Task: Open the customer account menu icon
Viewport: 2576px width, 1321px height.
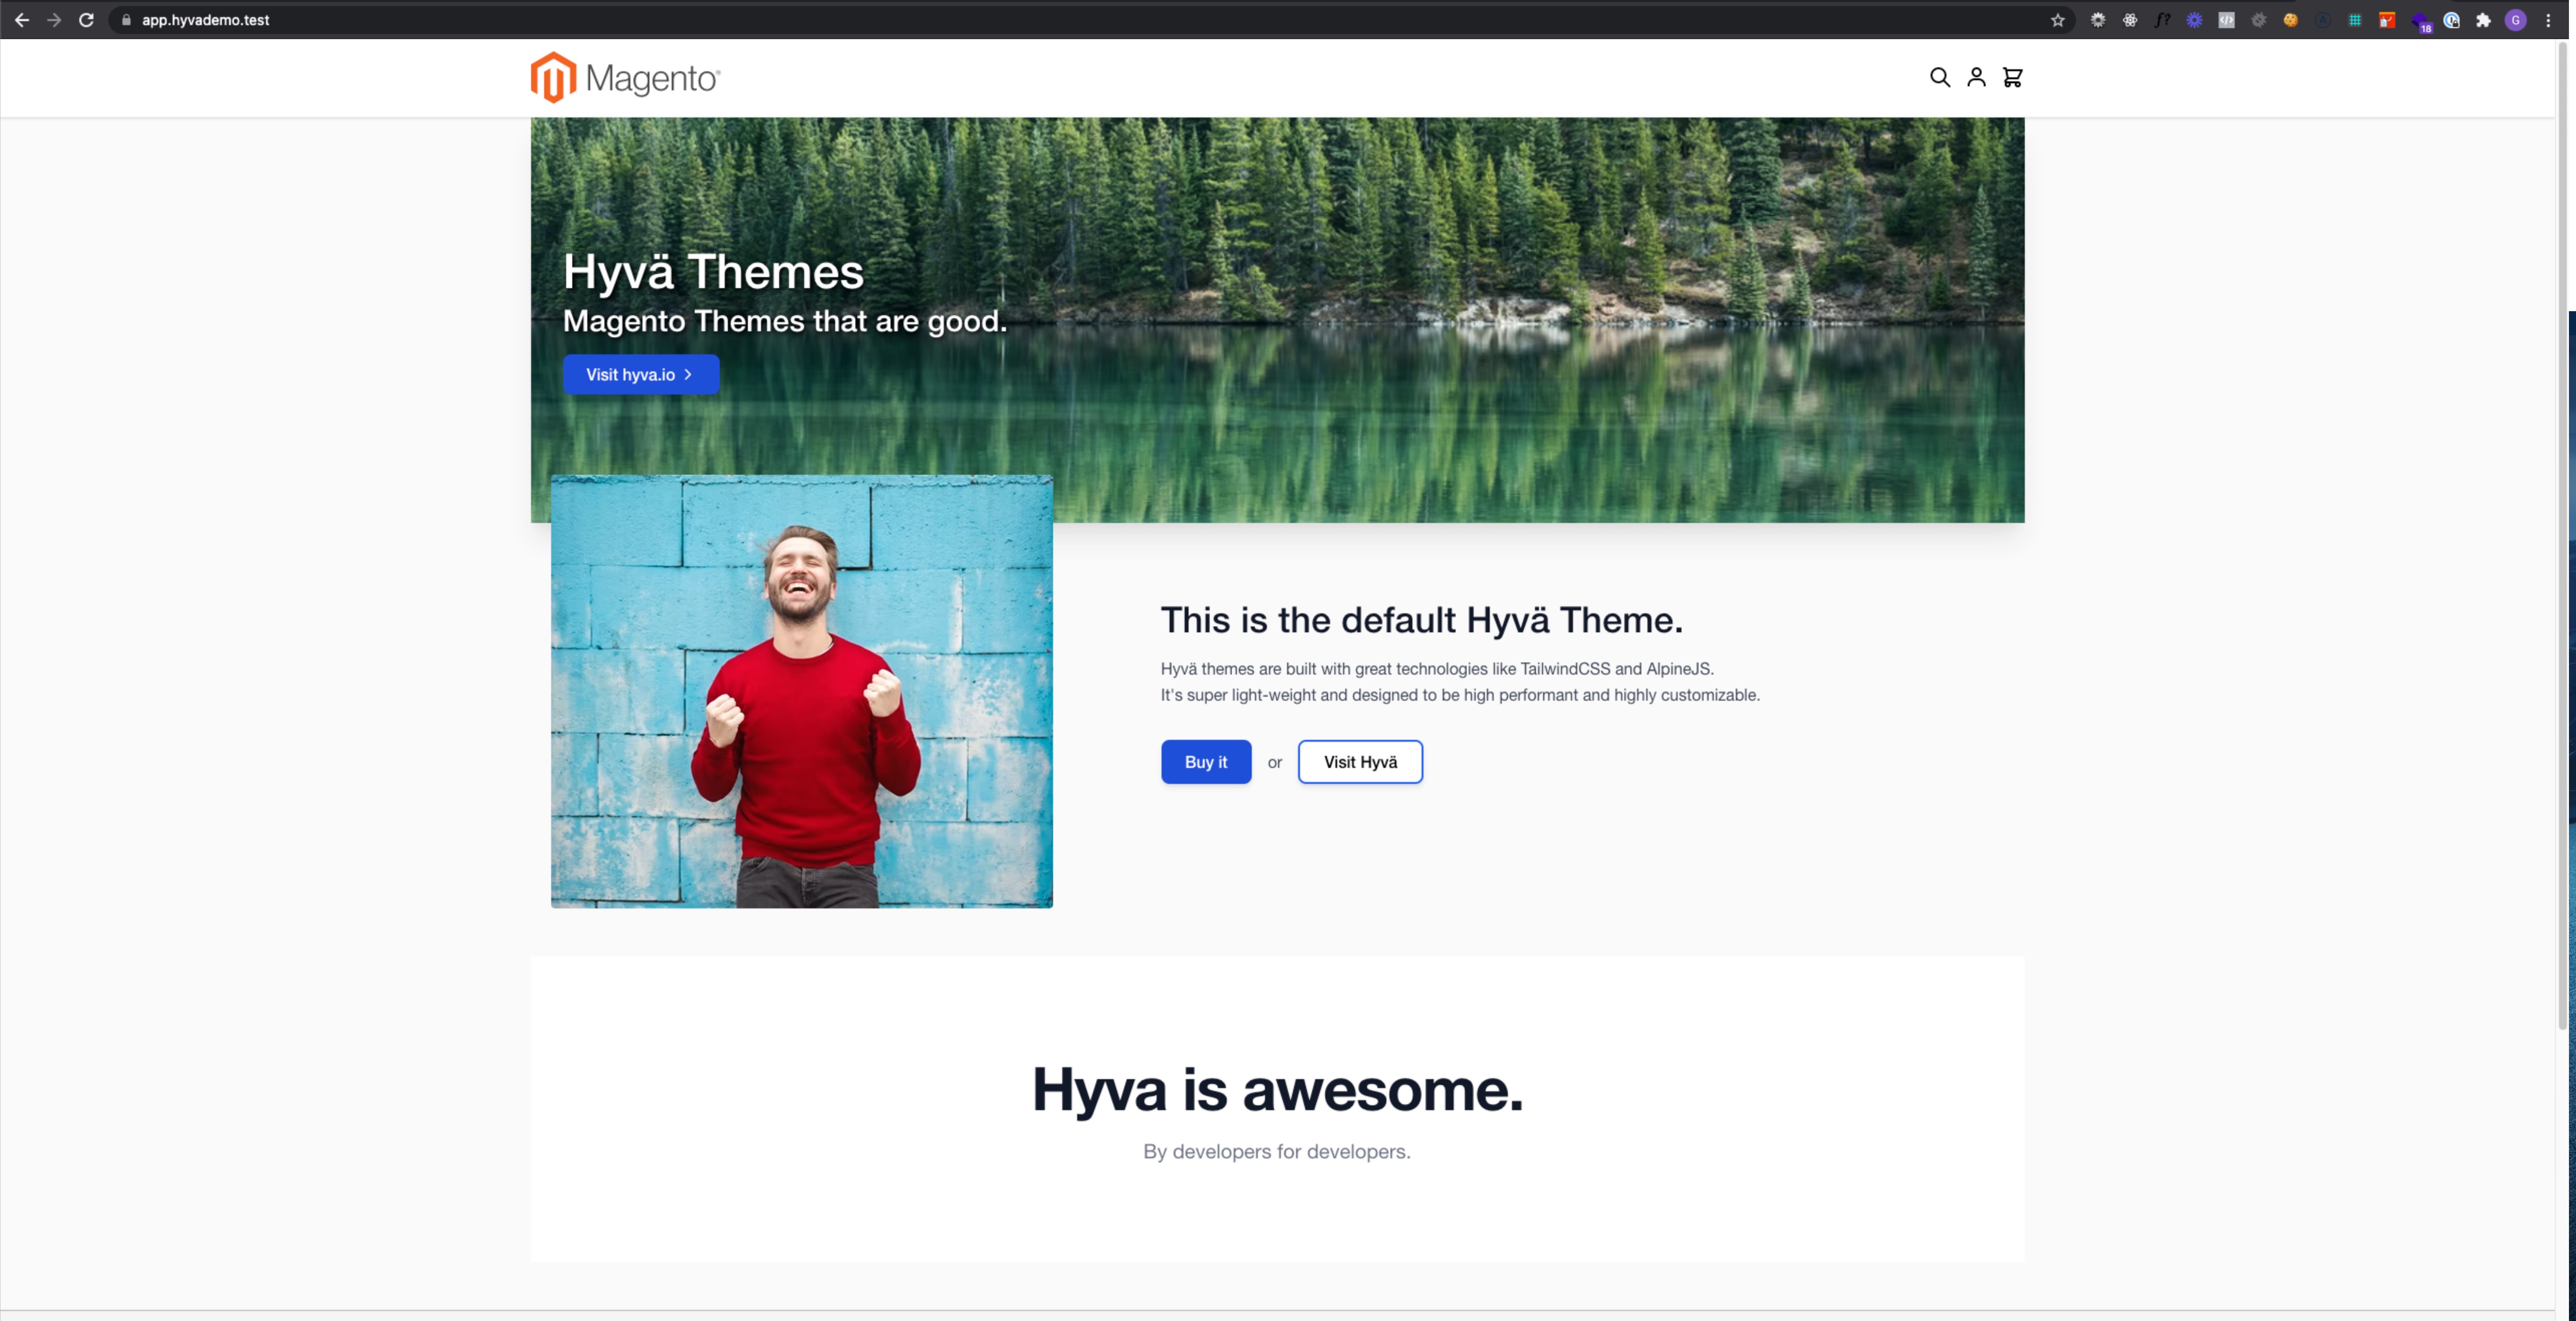Action: (x=1976, y=77)
